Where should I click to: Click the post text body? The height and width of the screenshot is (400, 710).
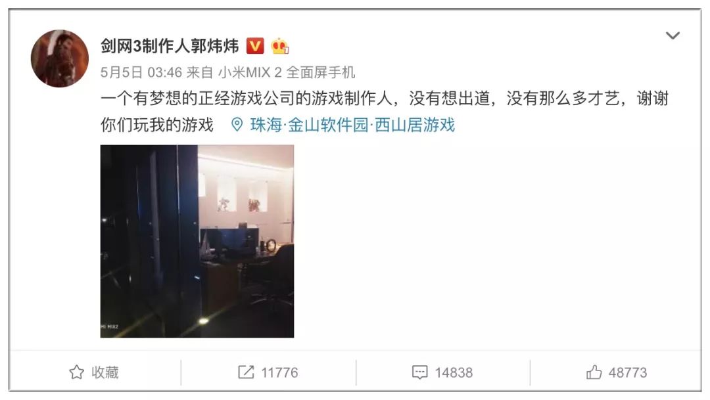[385, 111]
